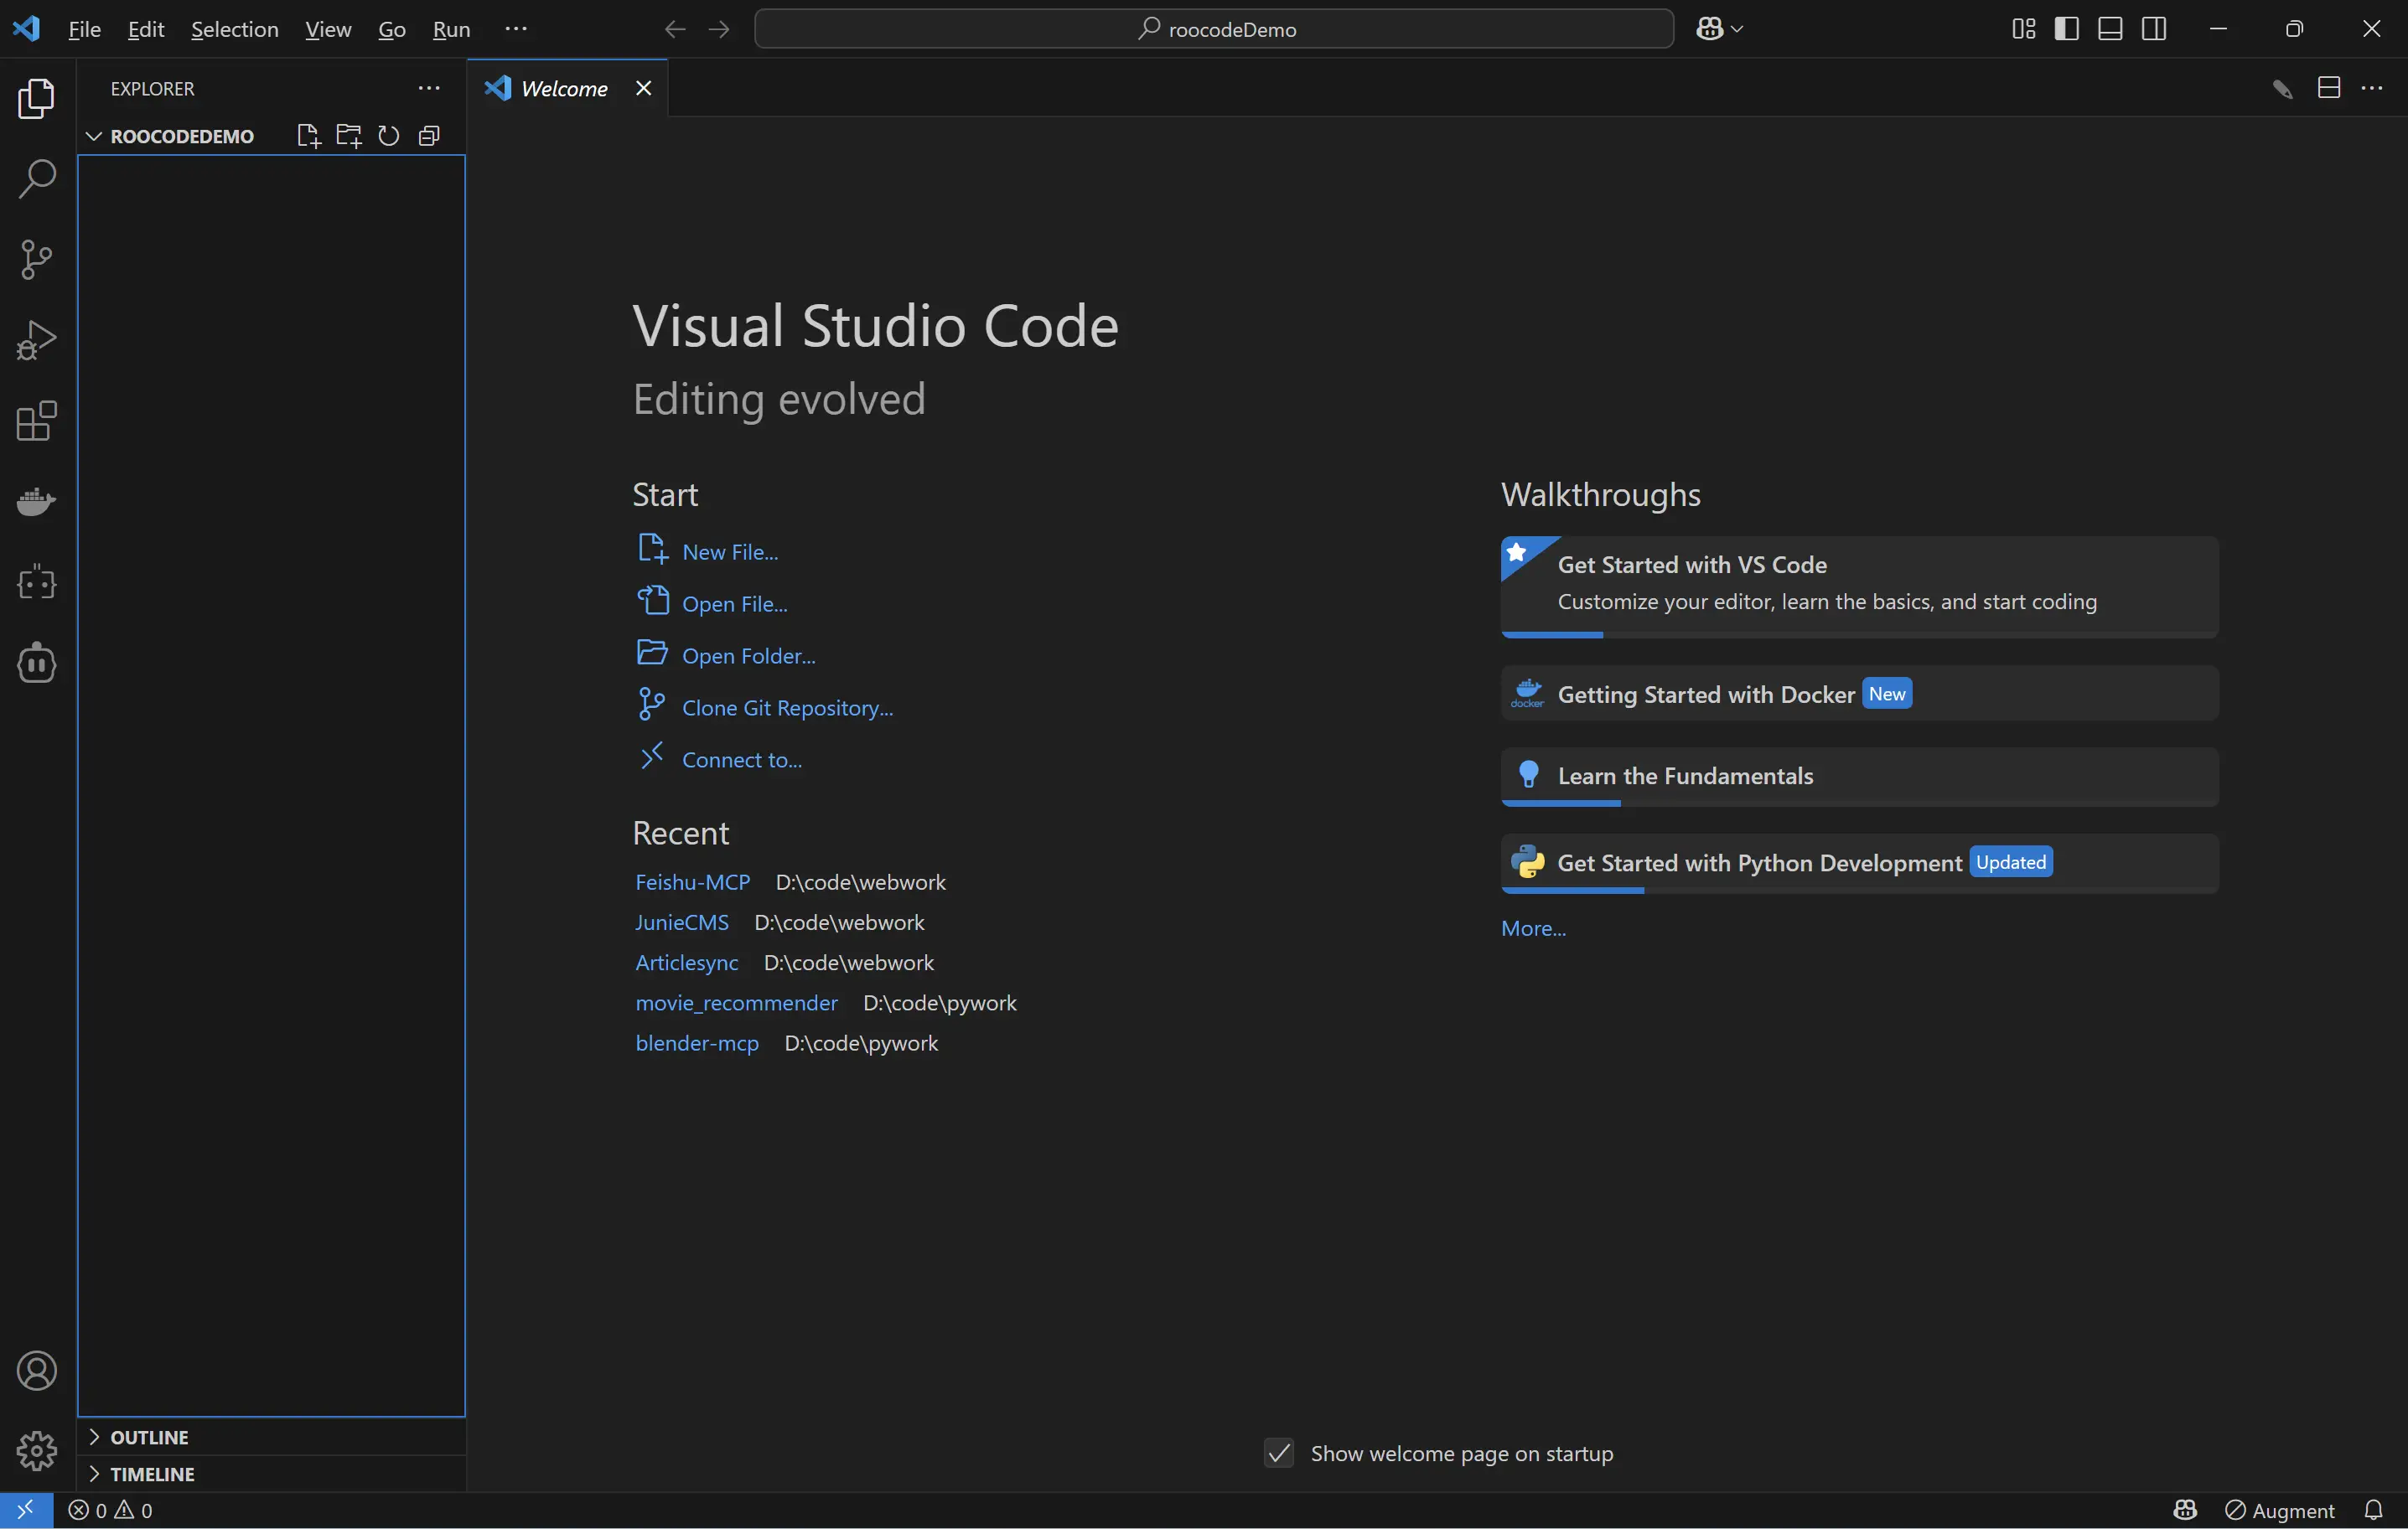Go back with the navigation arrow
This screenshot has width=2408, height=1529.
point(675,29)
